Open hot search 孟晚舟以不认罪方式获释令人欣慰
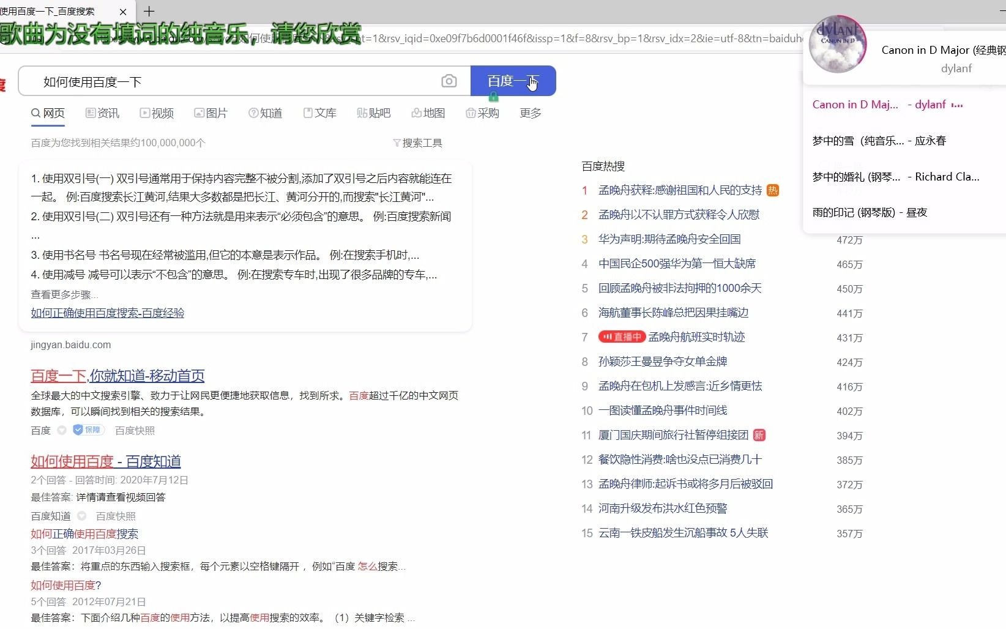The width and height of the screenshot is (1006, 629). point(679,215)
